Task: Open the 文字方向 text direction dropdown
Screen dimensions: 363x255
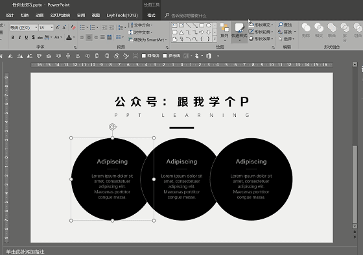Action: (x=141, y=25)
